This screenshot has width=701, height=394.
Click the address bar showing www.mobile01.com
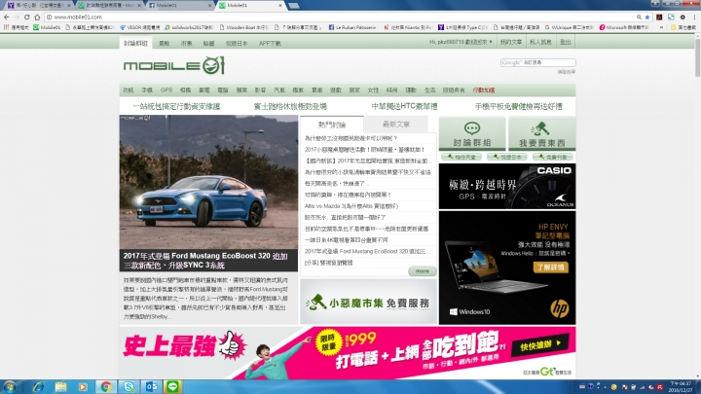pos(340,17)
